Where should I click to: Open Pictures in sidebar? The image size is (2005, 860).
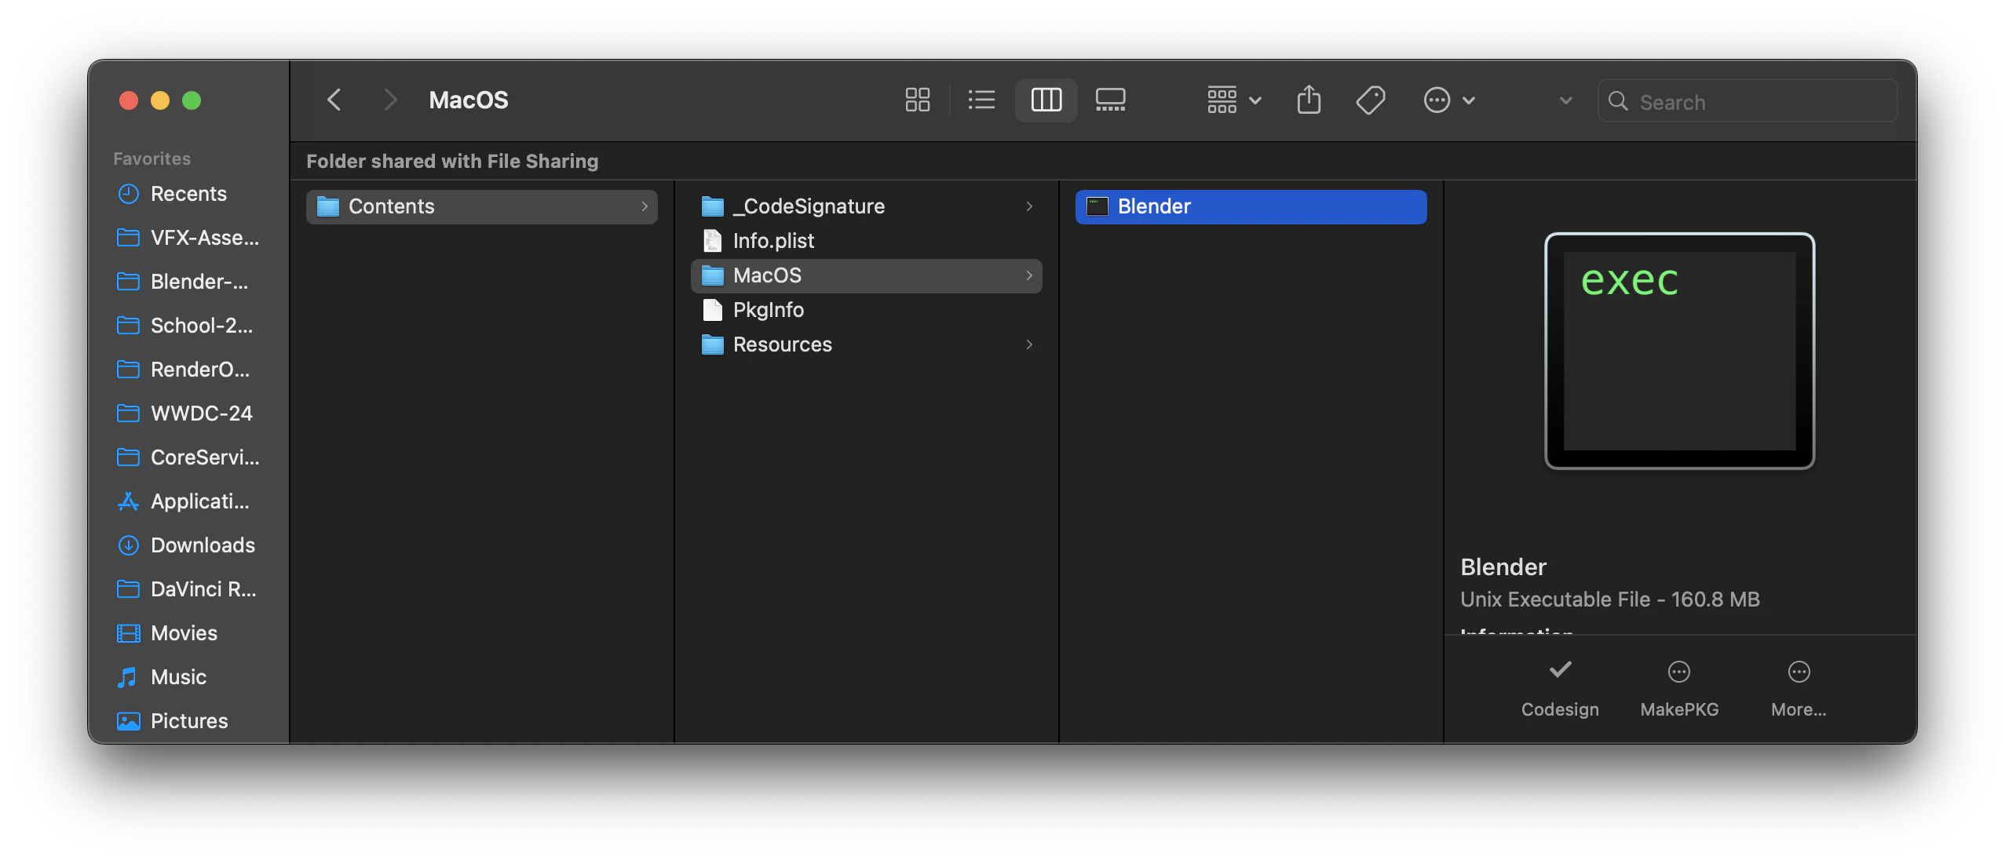188,721
